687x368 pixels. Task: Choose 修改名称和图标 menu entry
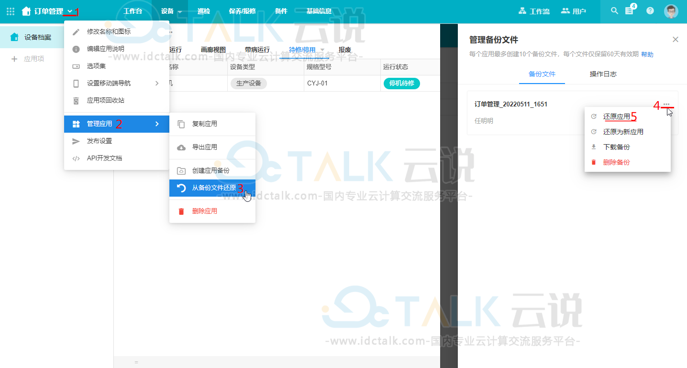point(117,32)
